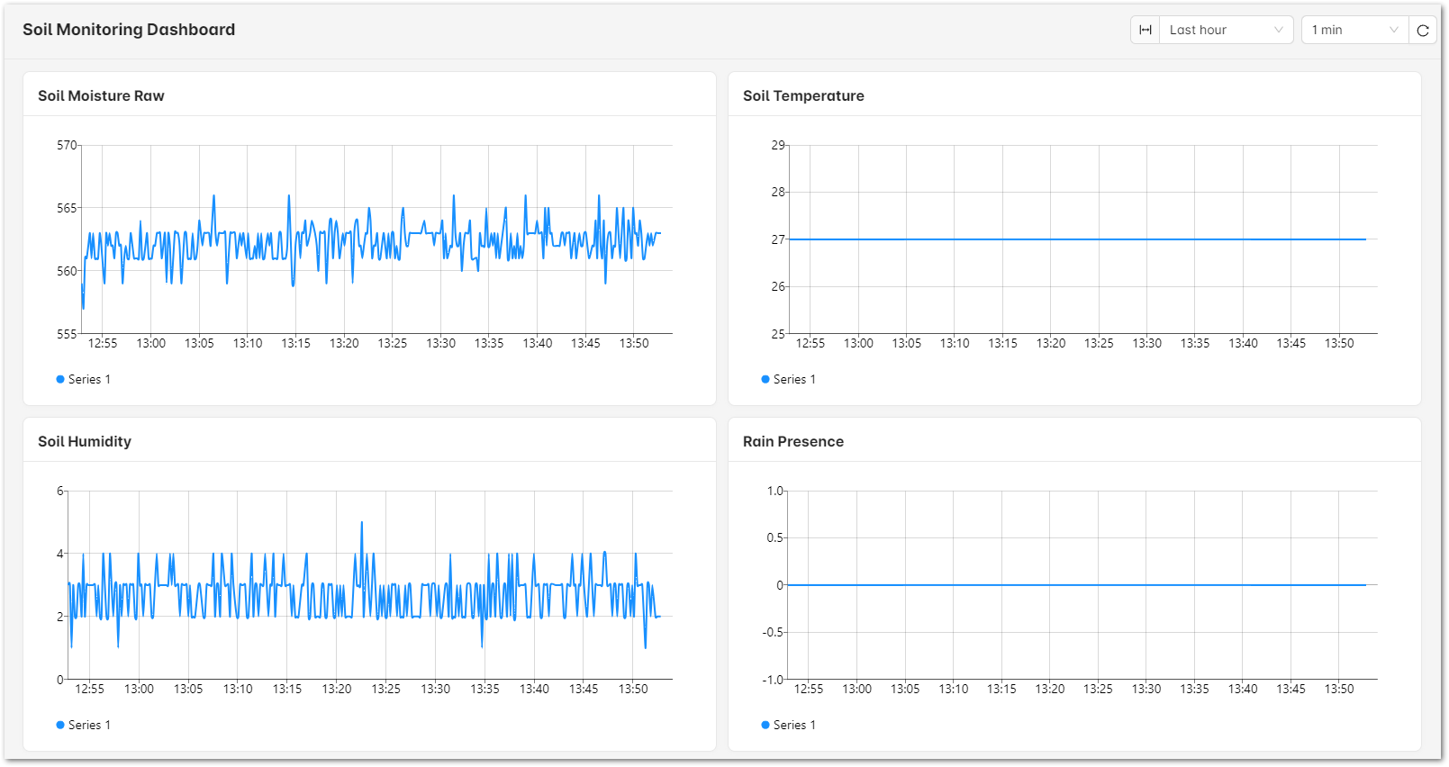Click the 6 axis label in the Soil Humidity chart

pyautogui.click(x=60, y=491)
